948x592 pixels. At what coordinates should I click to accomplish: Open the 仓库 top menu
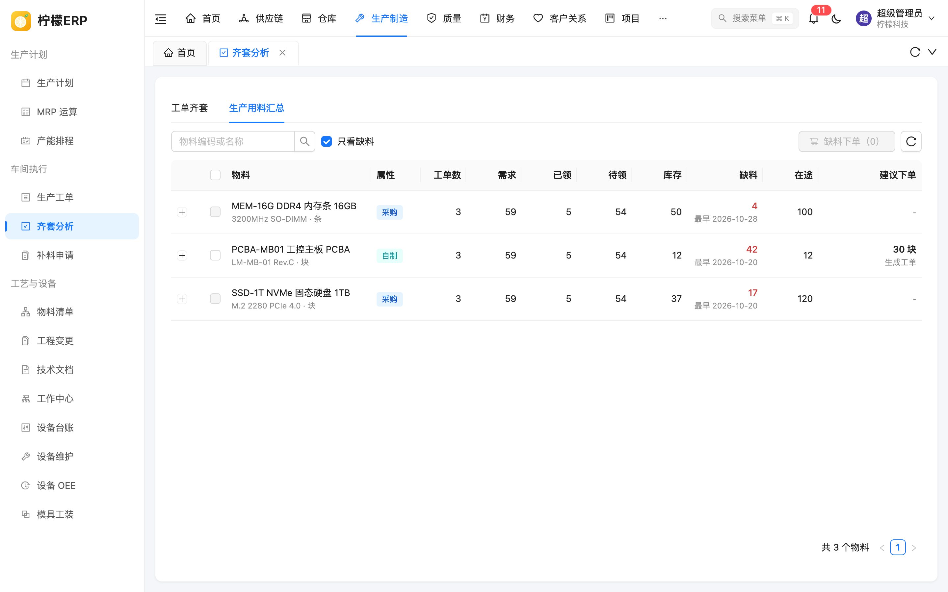[319, 18]
